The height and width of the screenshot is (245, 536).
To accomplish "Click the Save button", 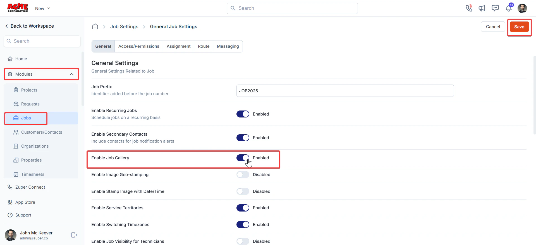I will pyautogui.click(x=519, y=27).
